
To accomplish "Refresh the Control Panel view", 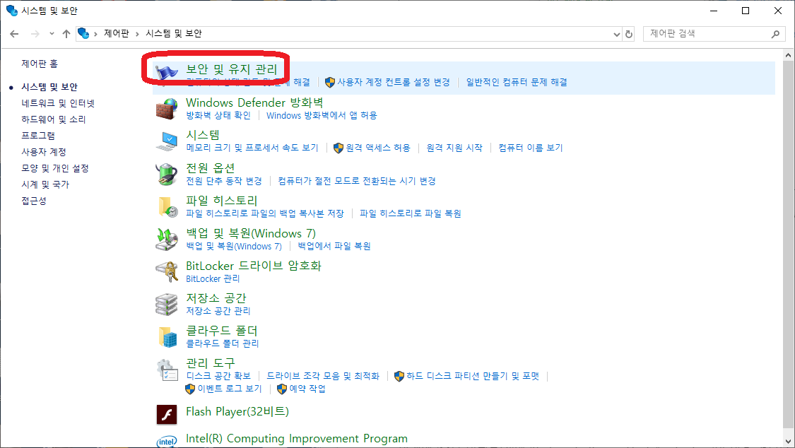I will pos(629,34).
